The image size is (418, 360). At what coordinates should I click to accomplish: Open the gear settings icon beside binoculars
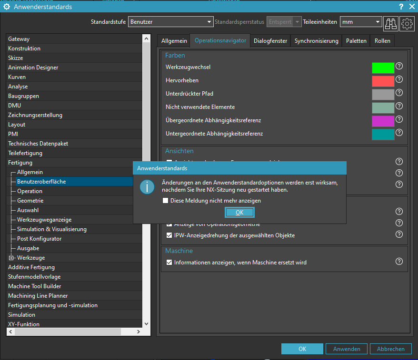coord(407,24)
